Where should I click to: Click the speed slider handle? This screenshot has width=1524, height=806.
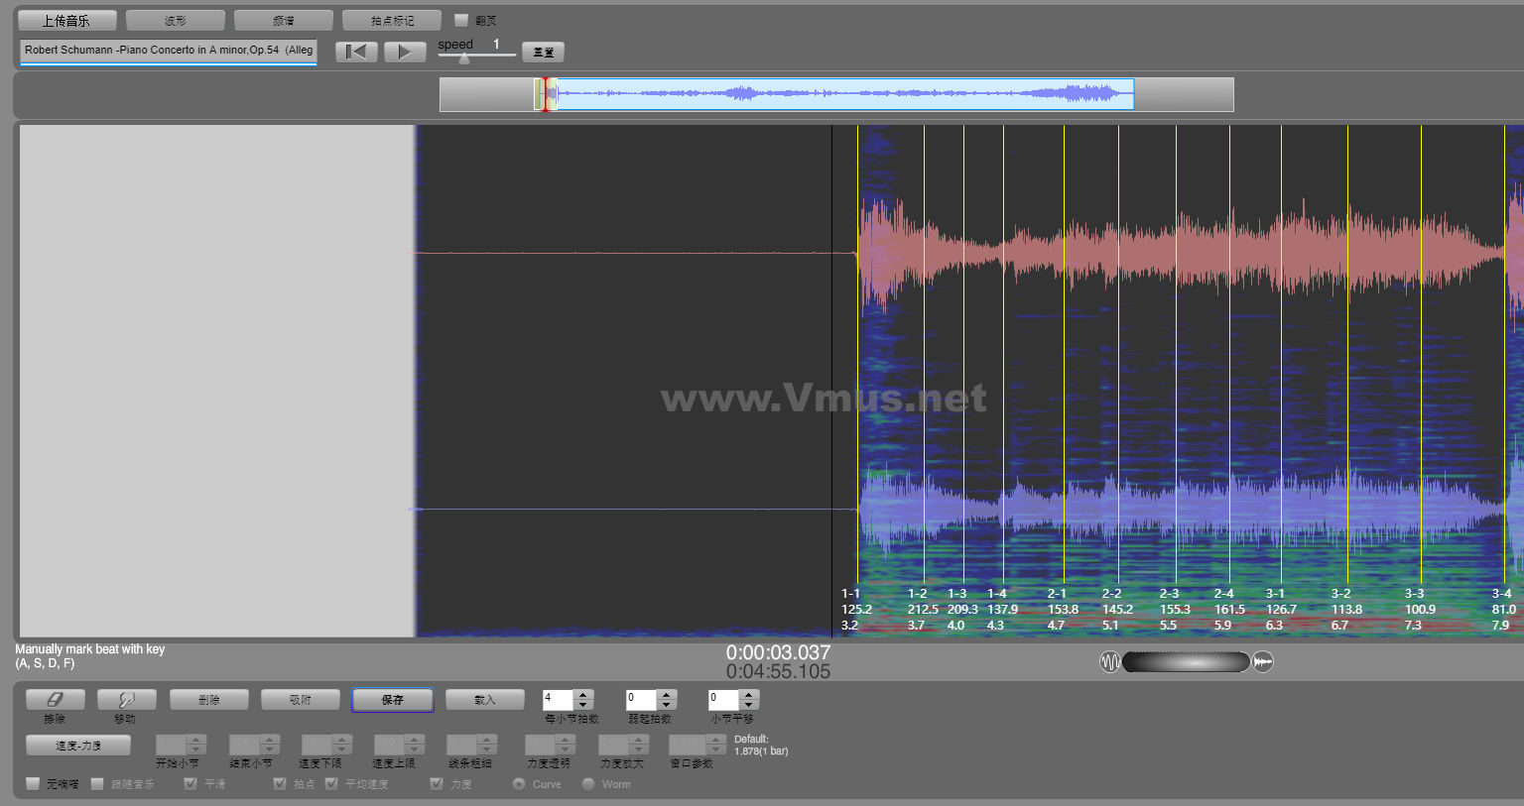[x=463, y=58]
